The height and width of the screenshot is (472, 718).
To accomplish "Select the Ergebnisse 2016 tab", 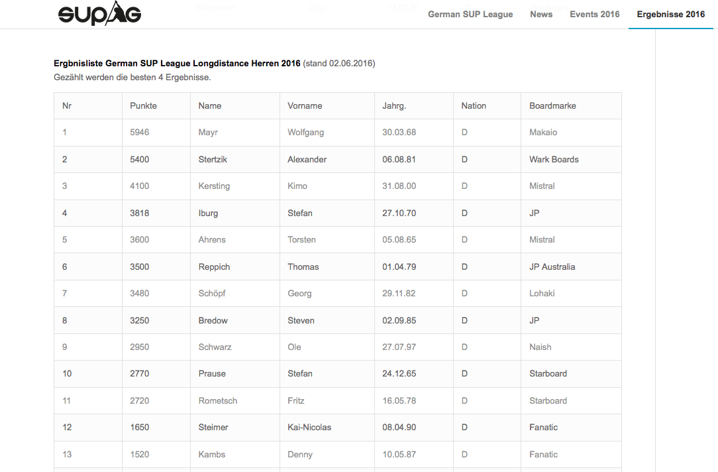I will tap(670, 14).
